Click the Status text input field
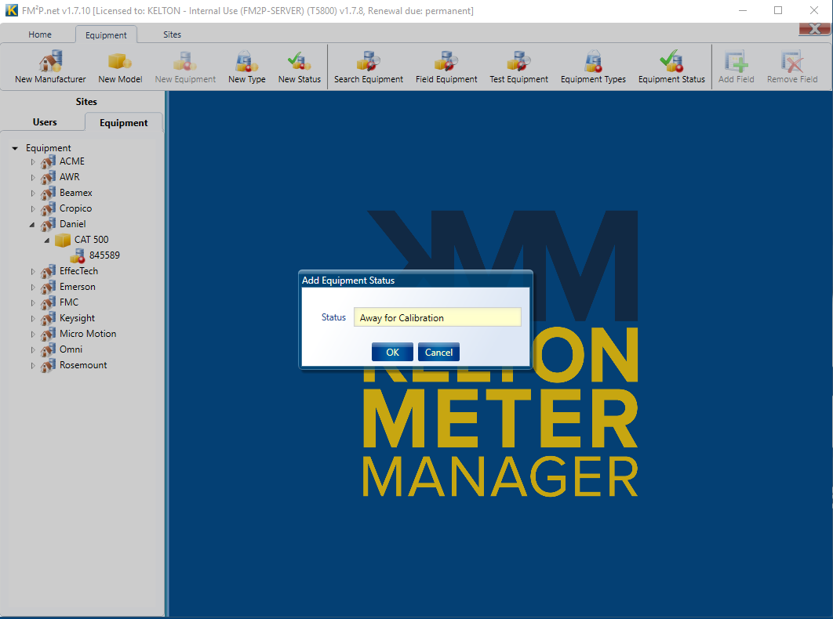The height and width of the screenshot is (619, 833). point(437,317)
